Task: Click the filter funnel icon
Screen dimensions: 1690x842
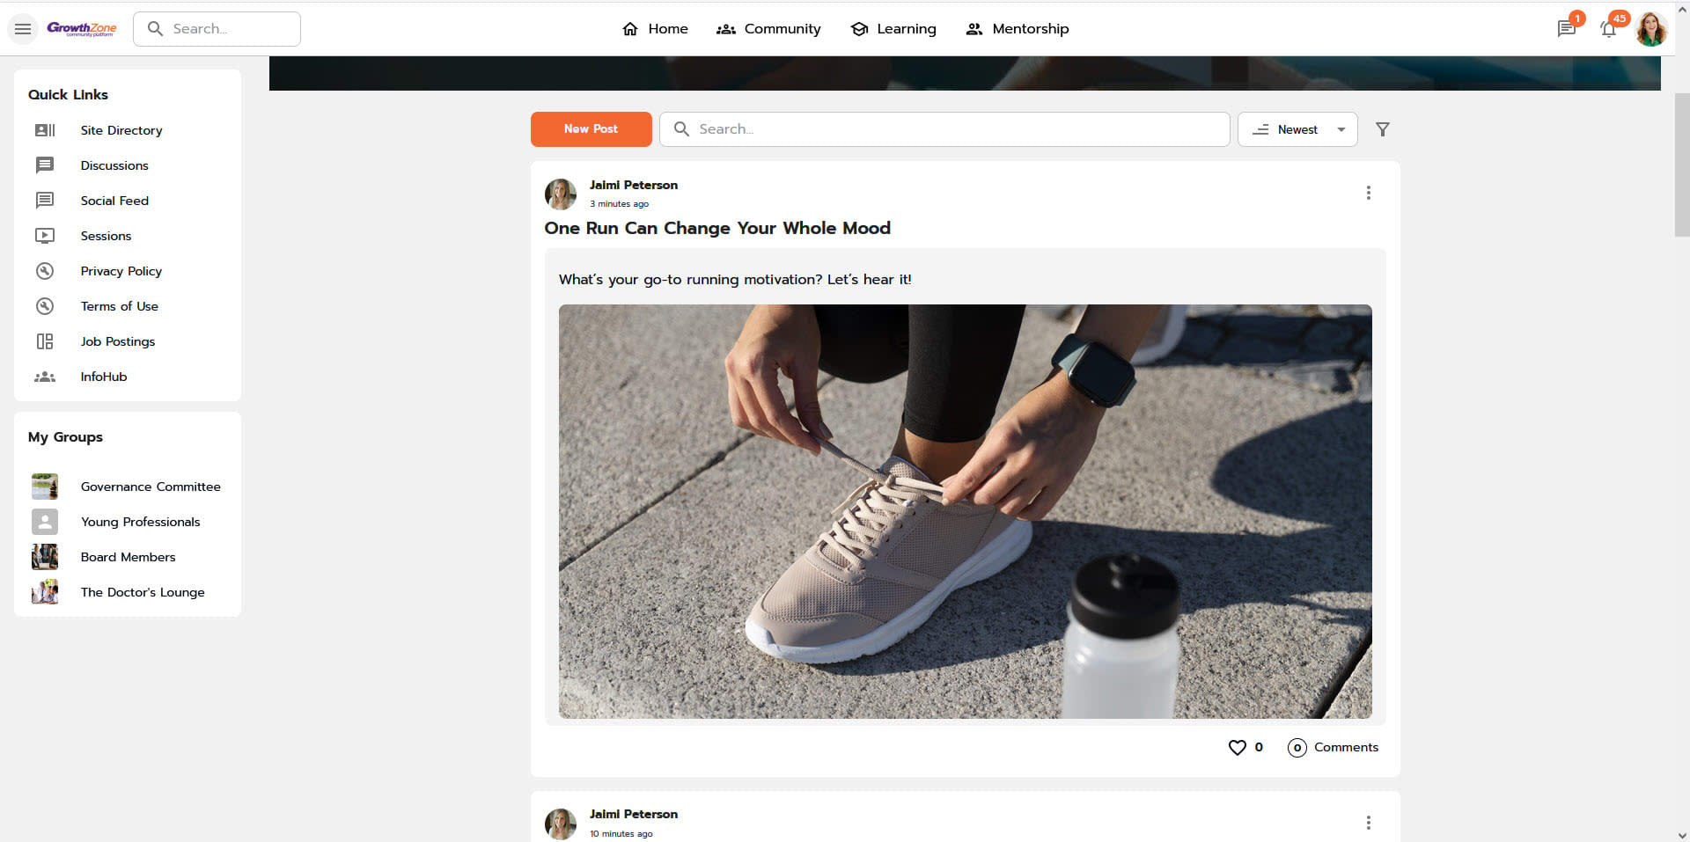Action: pyautogui.click(x=1383, y=129)
